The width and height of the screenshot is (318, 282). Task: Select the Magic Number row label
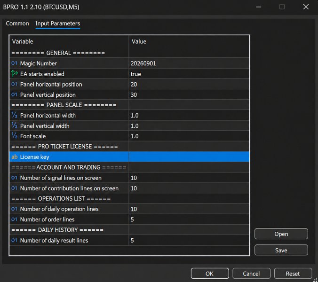click(x=39, y=63)
